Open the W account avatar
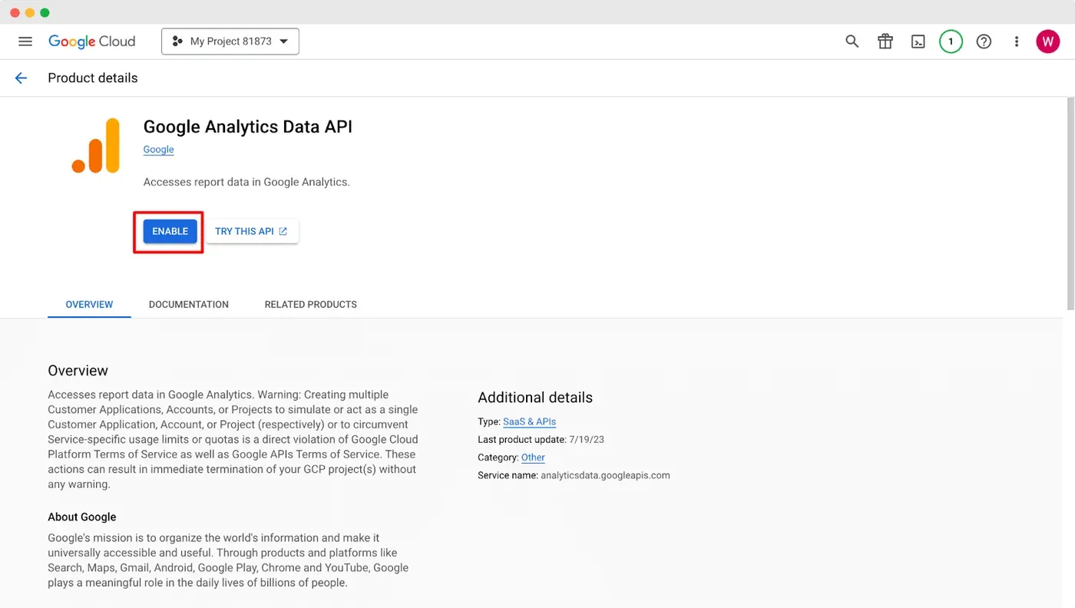 pos(1047,41)
